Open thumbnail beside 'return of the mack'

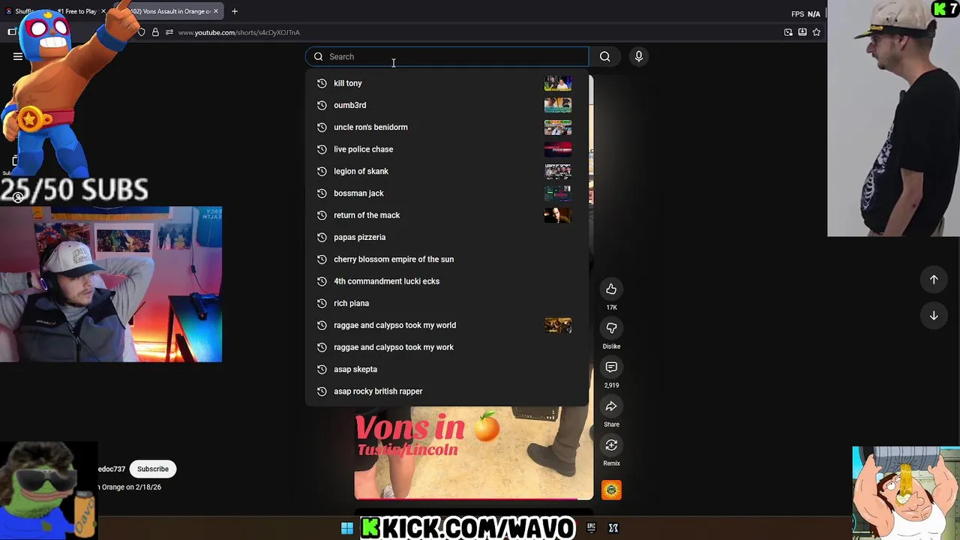click(x=558, y=215)
